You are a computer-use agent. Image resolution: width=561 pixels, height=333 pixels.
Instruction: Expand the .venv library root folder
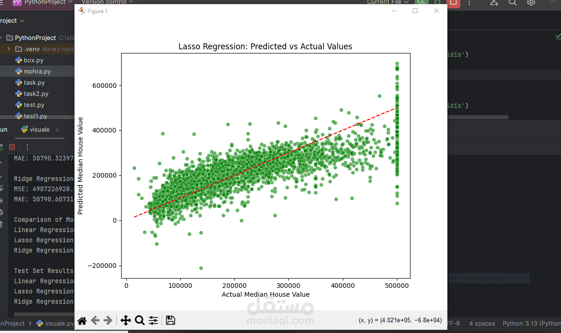(x=8, y=49)
